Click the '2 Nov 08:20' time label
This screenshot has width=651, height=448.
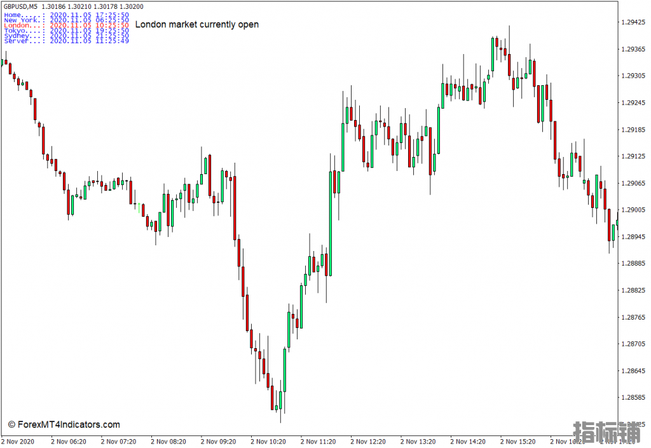click(x=168, y=442)
